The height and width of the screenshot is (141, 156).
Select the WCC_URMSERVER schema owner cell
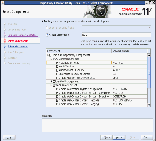click(x=129, y=100)
